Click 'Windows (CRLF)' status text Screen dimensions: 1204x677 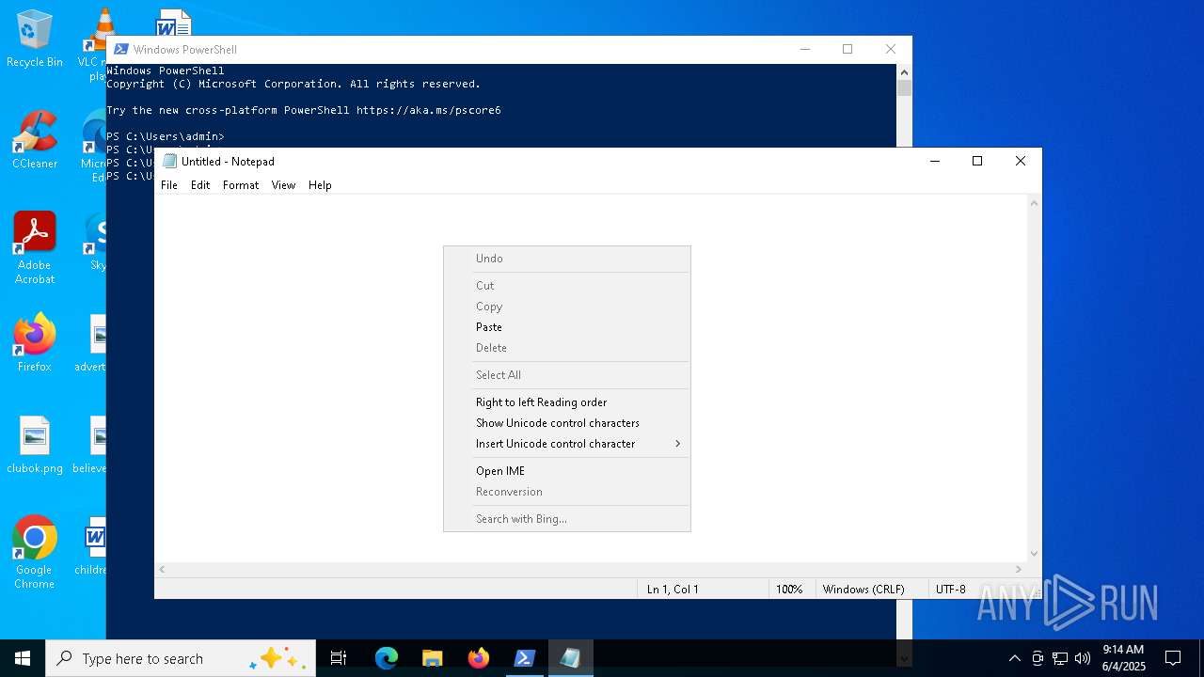click(x=863, y=590)
